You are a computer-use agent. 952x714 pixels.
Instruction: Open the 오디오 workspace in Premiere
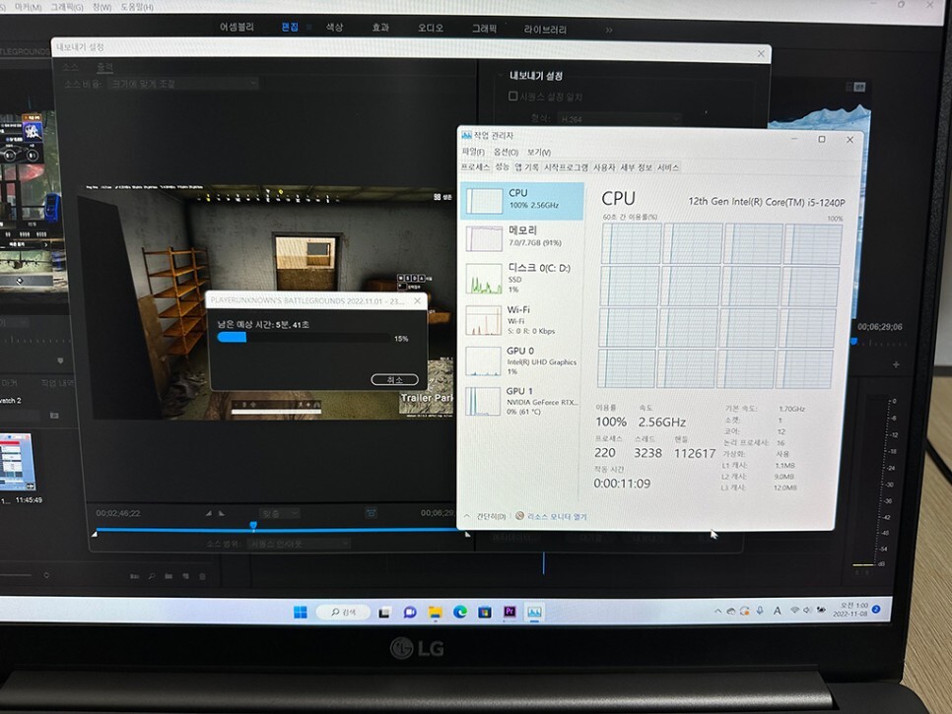[x=431, y=28]
